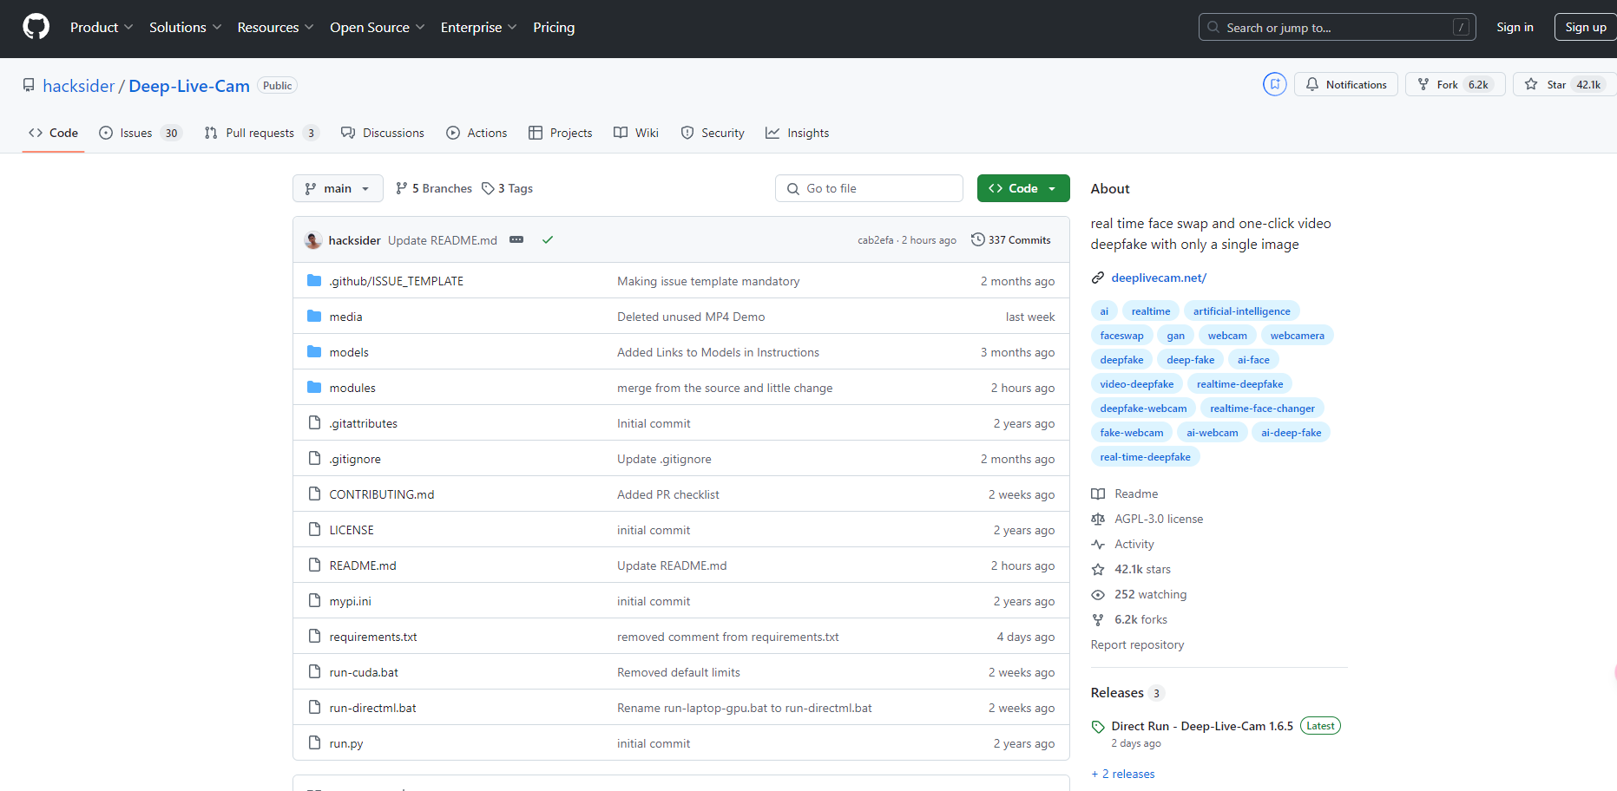Click the hacksider avatar in commit row

pyautogui.click(x=313, y=240)
